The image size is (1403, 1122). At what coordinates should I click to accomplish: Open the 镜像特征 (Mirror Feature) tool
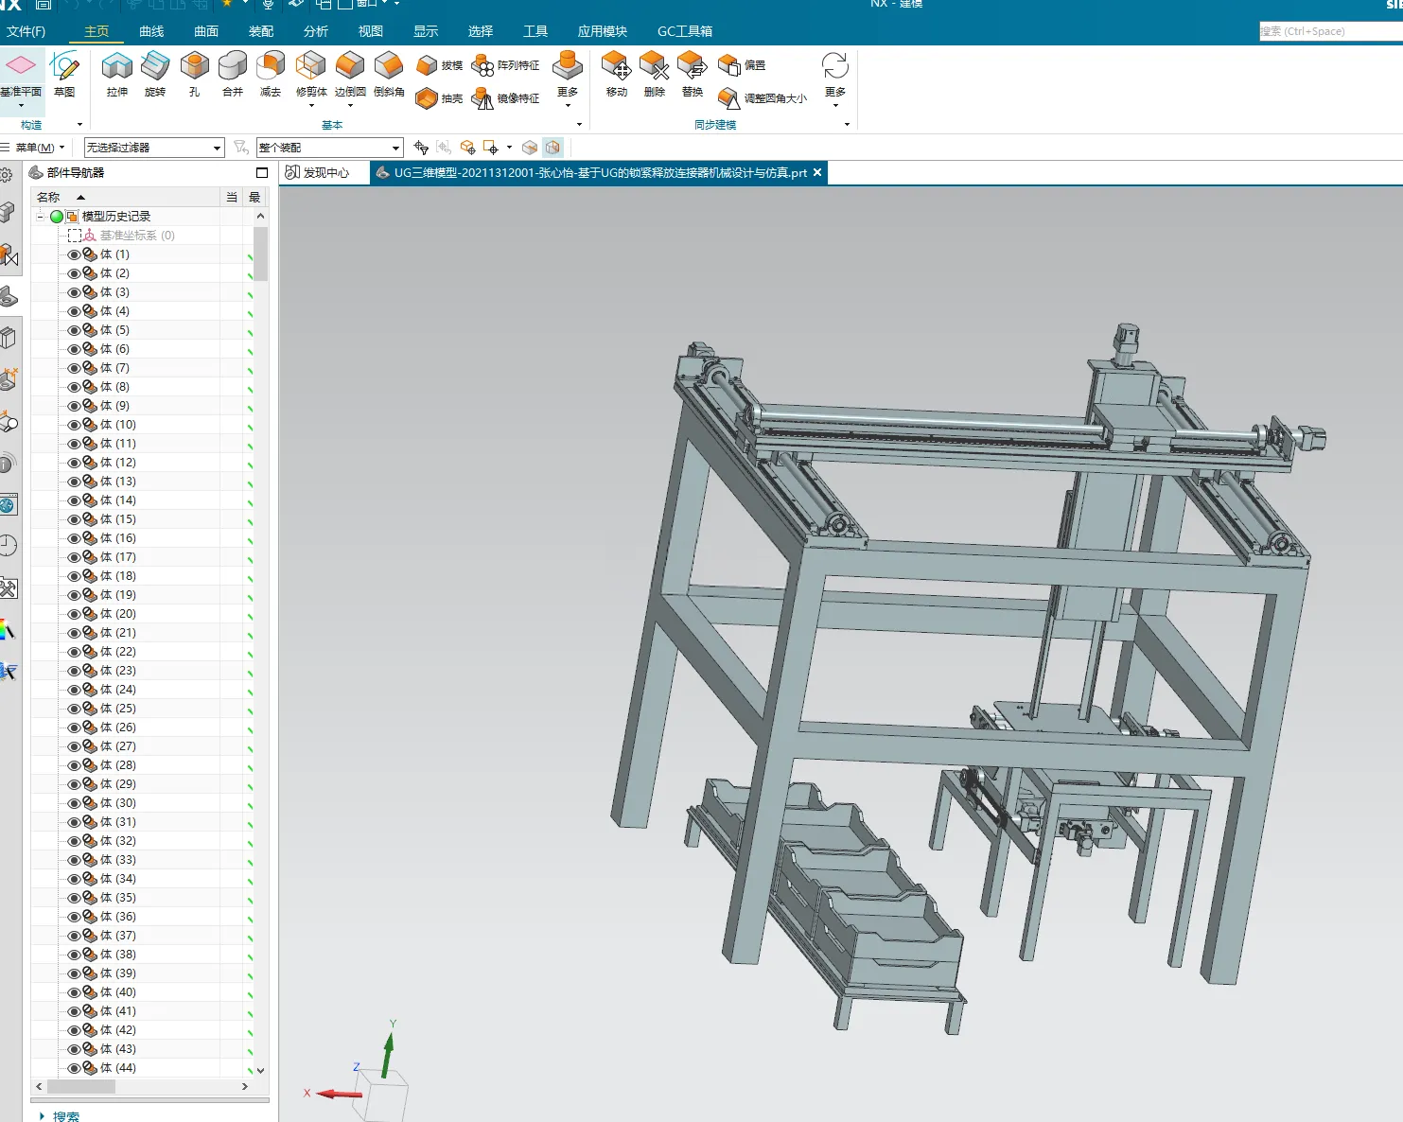[506, 98]
